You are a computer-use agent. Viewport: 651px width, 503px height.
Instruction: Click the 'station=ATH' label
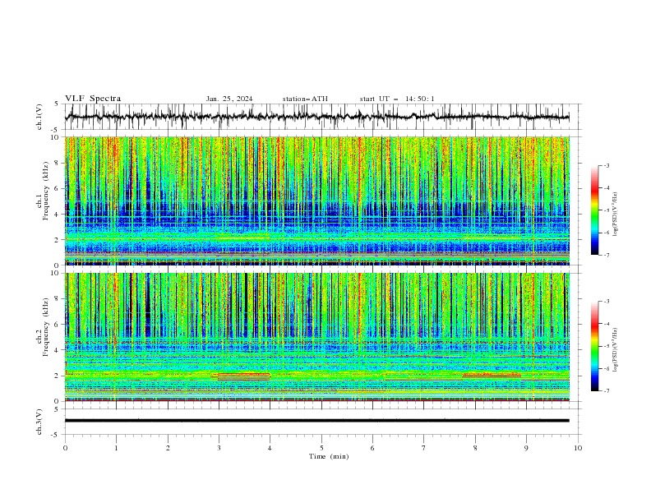pos(305,99)
